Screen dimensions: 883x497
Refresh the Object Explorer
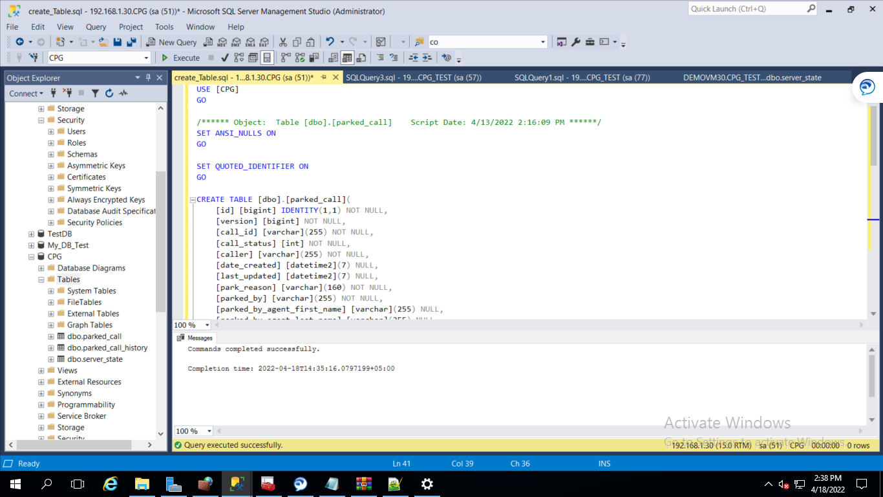109,93
